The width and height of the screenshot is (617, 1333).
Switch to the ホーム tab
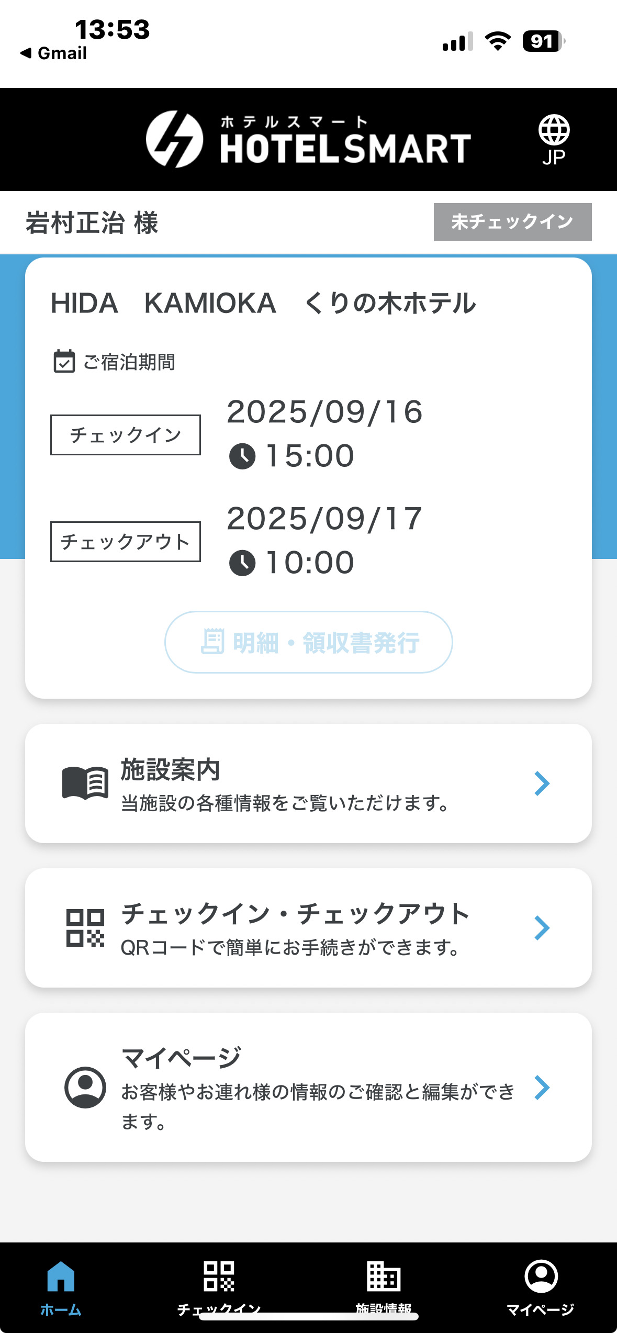pyautogui.click(x=61, y=1286)
